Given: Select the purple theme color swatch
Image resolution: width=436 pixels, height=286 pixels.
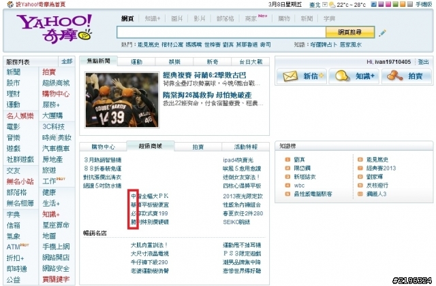Looking at the screenshot, I should coord(381,4).
